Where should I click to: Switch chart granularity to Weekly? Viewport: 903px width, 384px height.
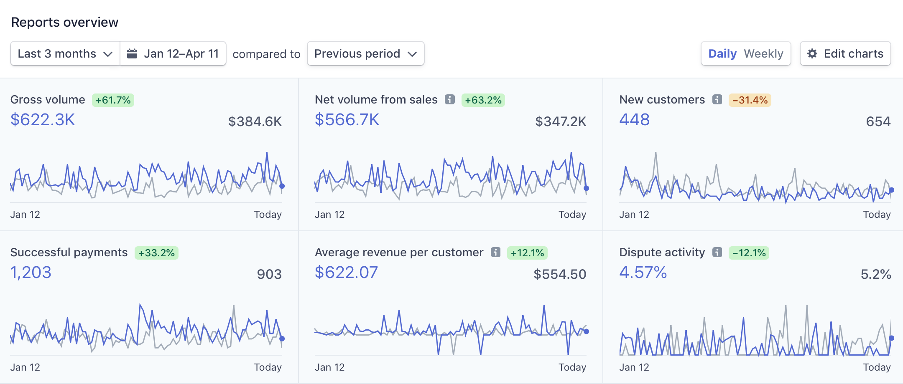pos(763,53)
